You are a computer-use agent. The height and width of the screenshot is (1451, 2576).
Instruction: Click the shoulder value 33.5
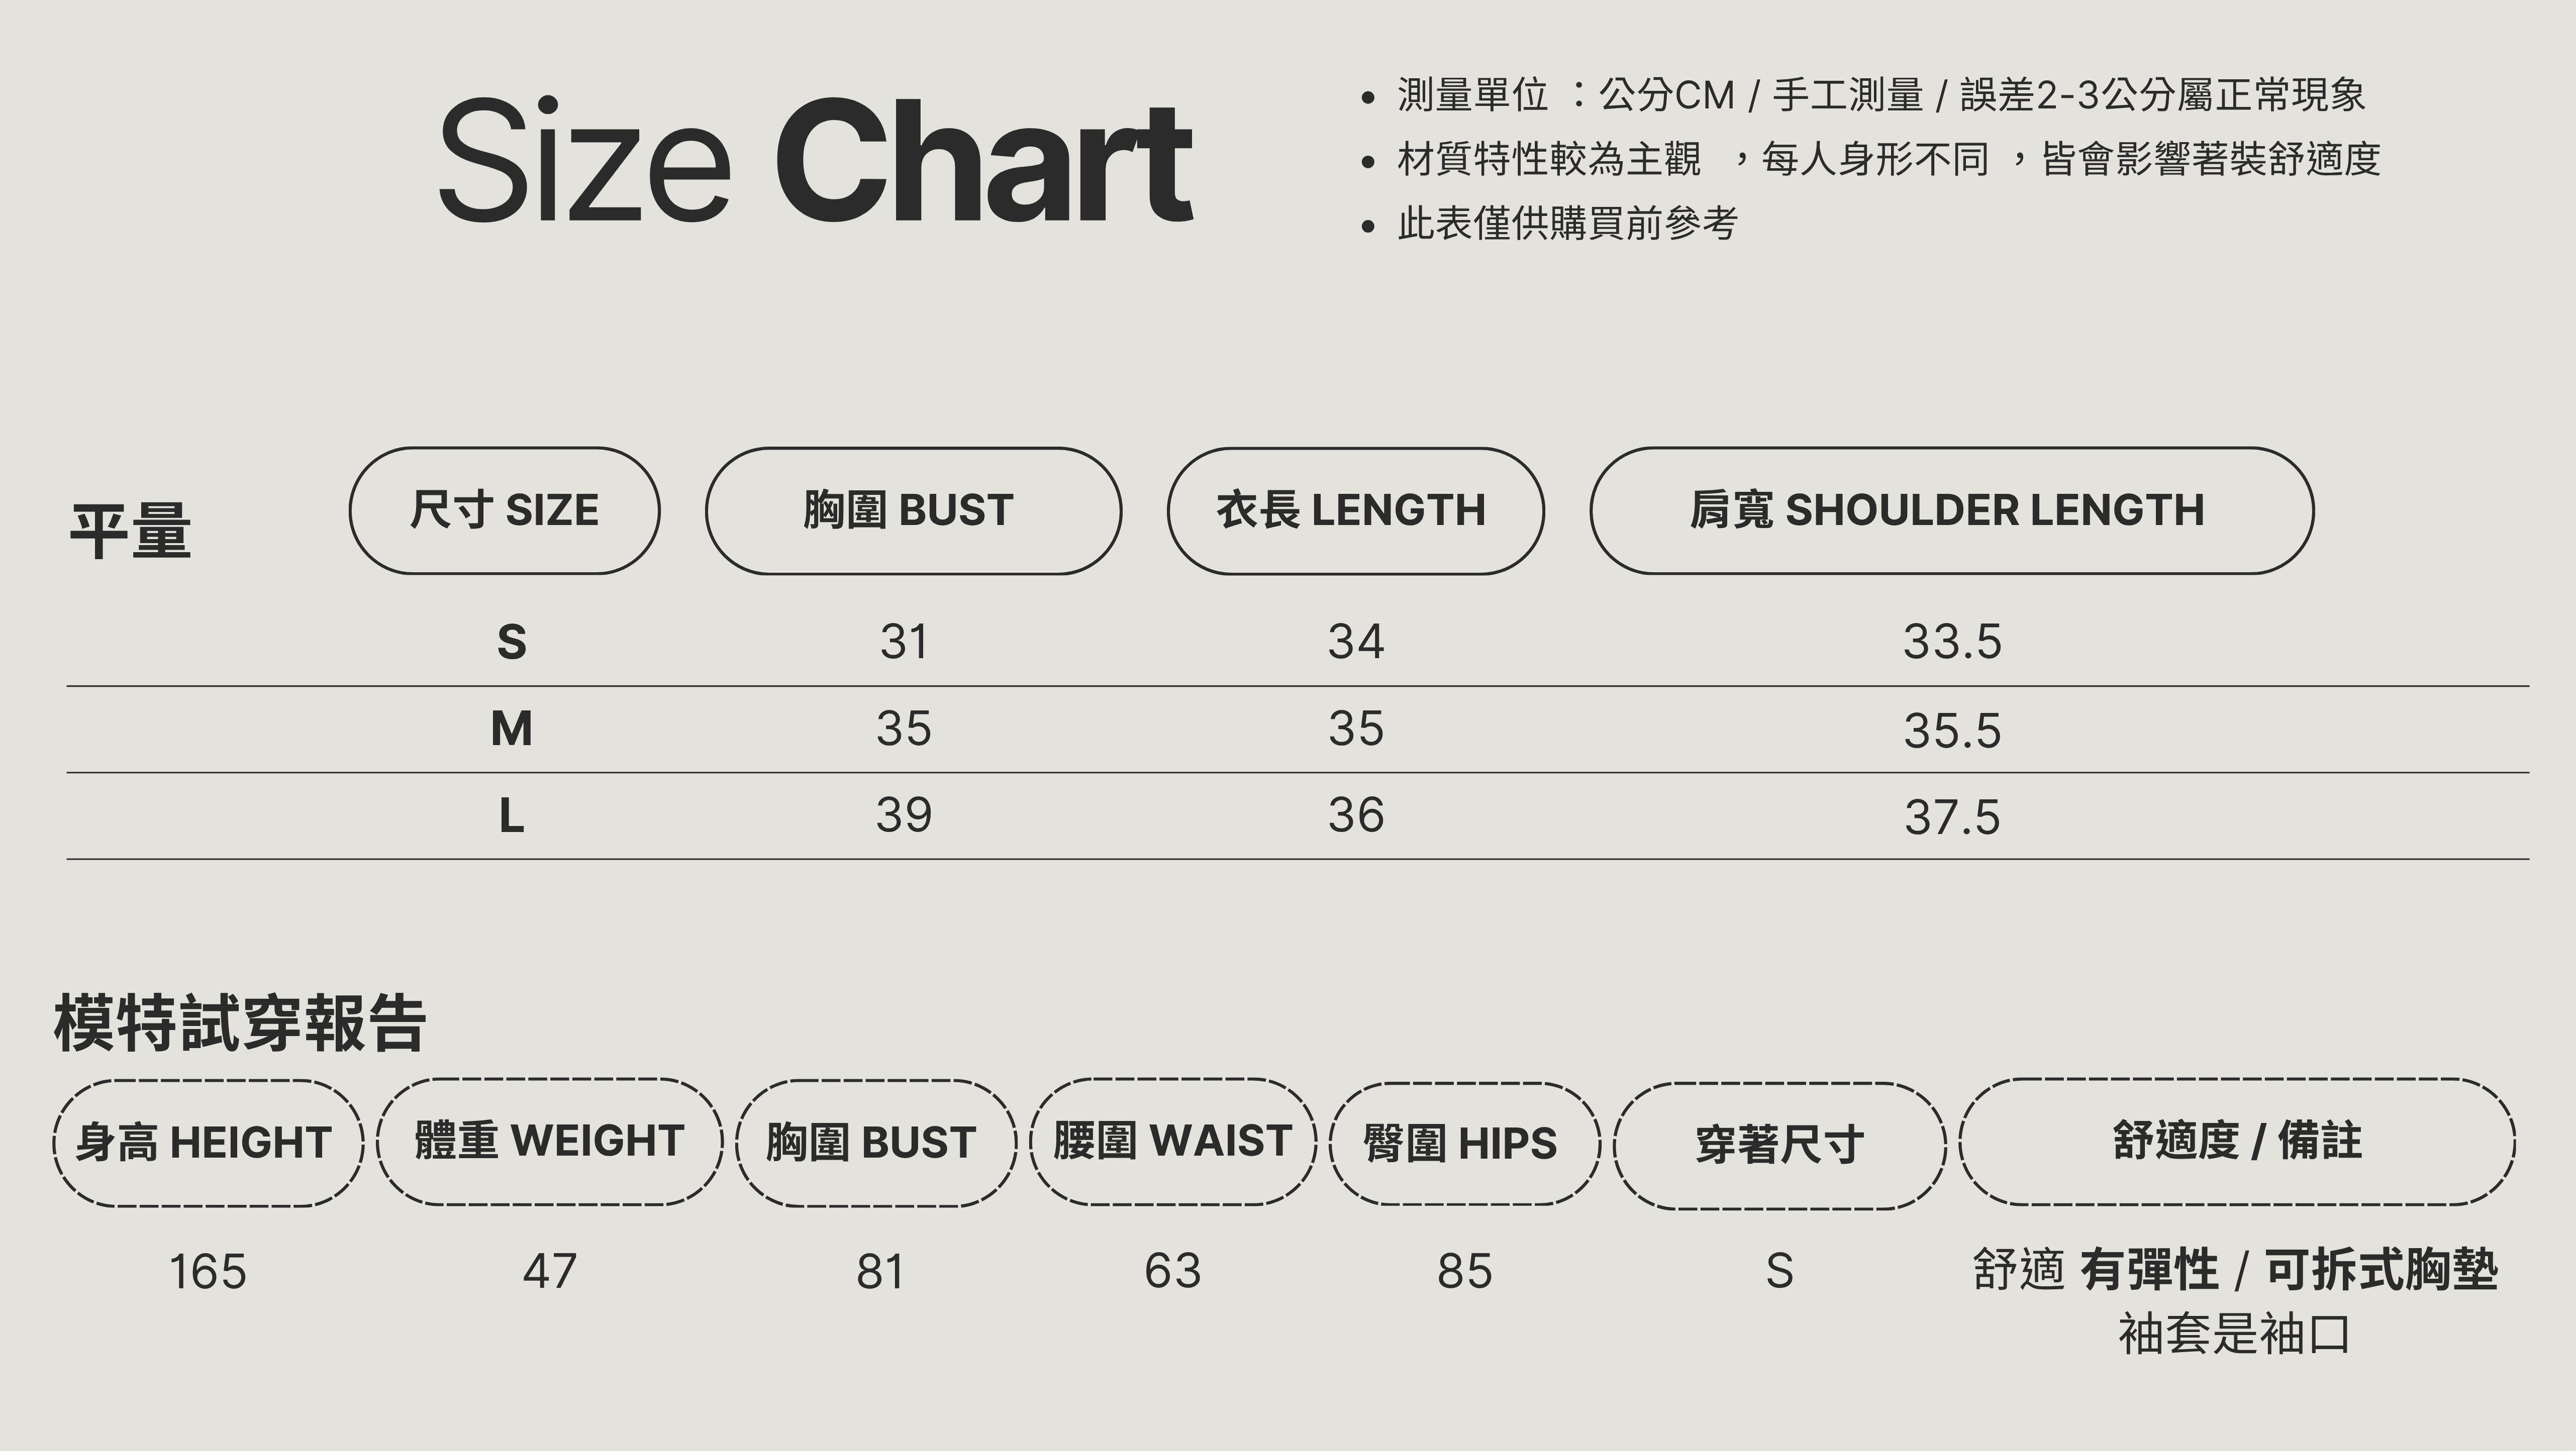click(1951, 642)
